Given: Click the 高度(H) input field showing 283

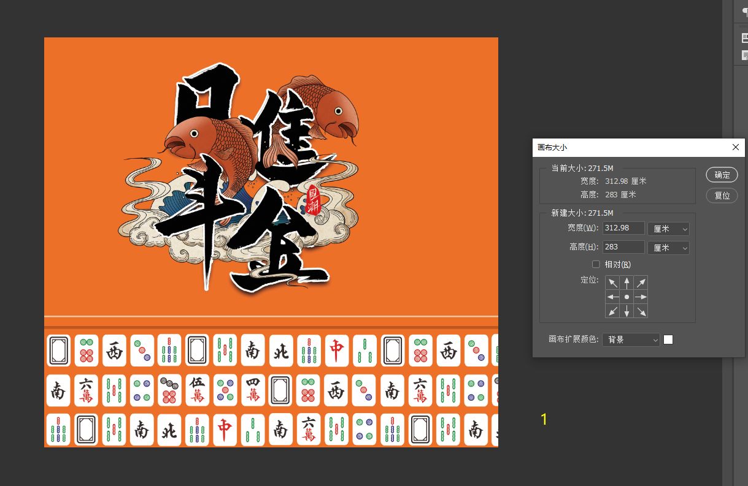Looking at the screenshot, I should [x=623, y=247].
